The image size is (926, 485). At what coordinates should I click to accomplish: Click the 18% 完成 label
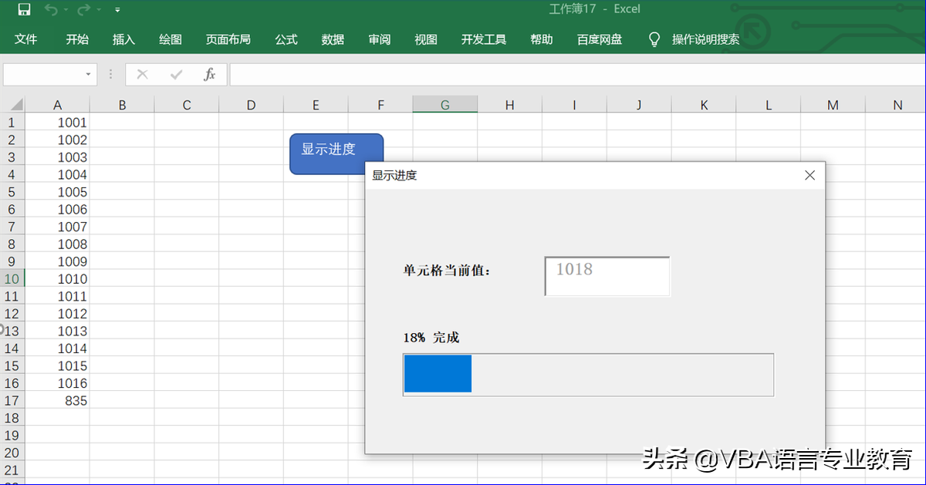pos(431,338)
